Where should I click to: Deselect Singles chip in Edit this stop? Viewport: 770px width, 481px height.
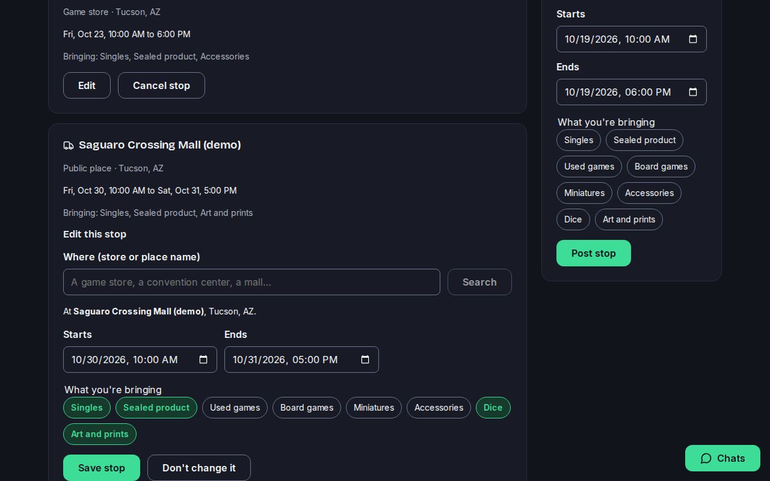pos(87,408)
